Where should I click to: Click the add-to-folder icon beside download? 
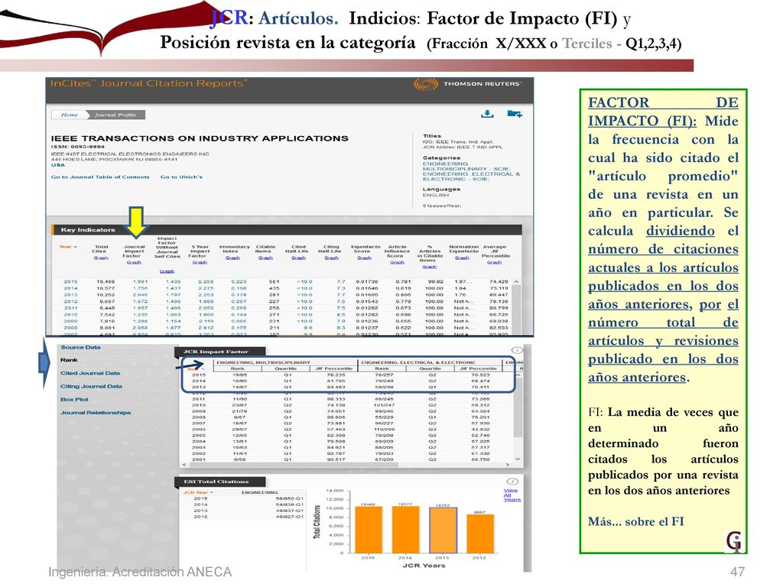tap(515, 114)
